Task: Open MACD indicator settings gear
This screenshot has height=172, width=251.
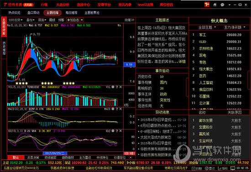Action: coord(113,109)
